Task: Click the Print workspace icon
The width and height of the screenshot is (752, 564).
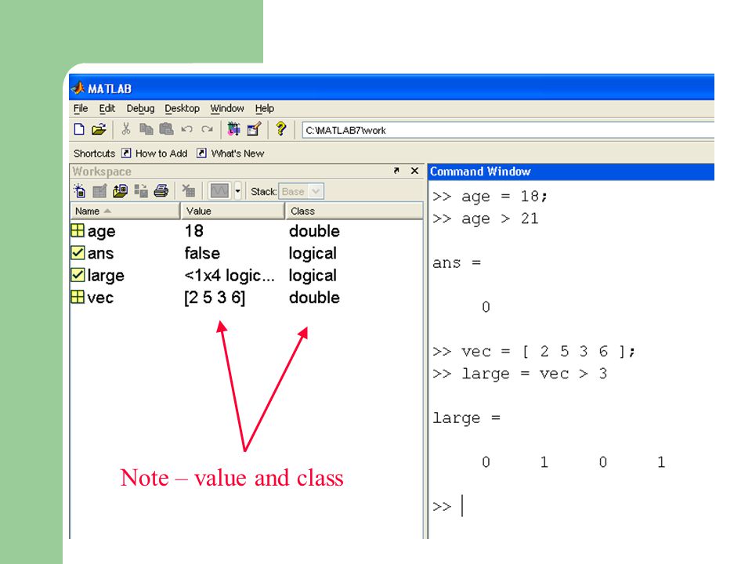Action: click(x=161, y=191)
